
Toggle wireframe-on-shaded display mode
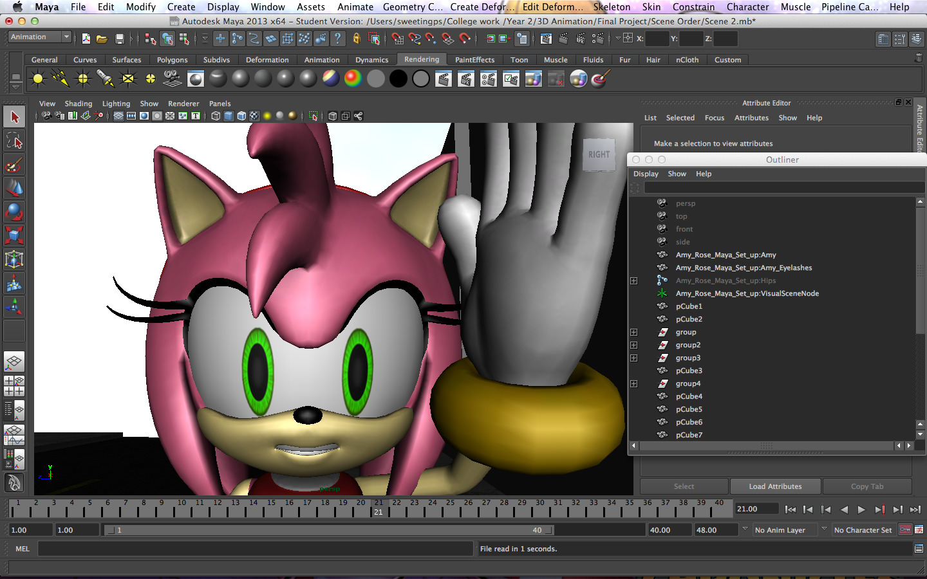coord(242,116)
